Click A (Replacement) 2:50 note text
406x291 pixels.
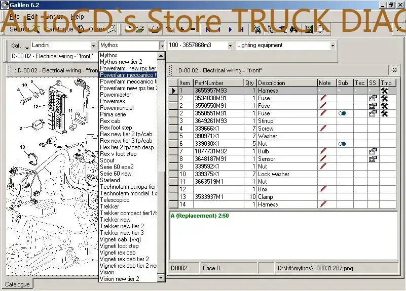click(199, 216)
